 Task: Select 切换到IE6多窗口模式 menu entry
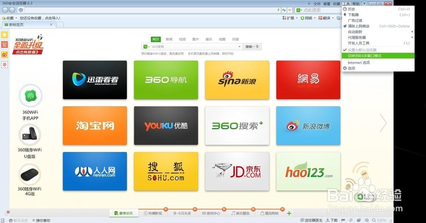(x=364, y=56)
